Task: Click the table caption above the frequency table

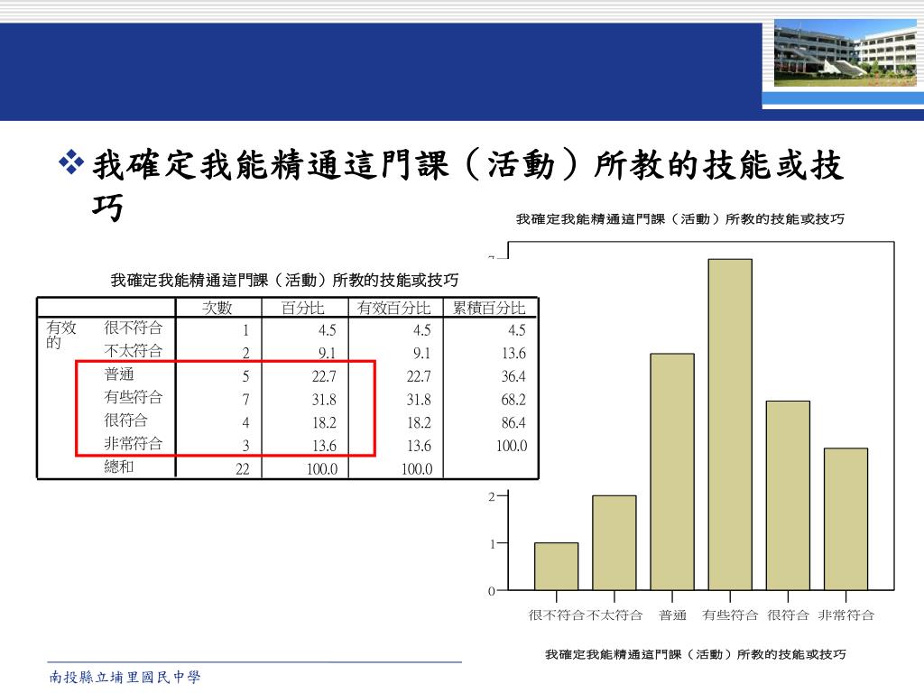Action: 284,280
